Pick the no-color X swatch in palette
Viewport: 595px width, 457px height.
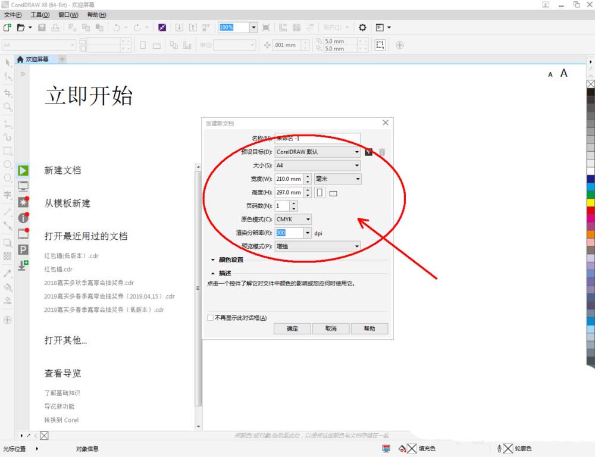(x=591, y=84)
